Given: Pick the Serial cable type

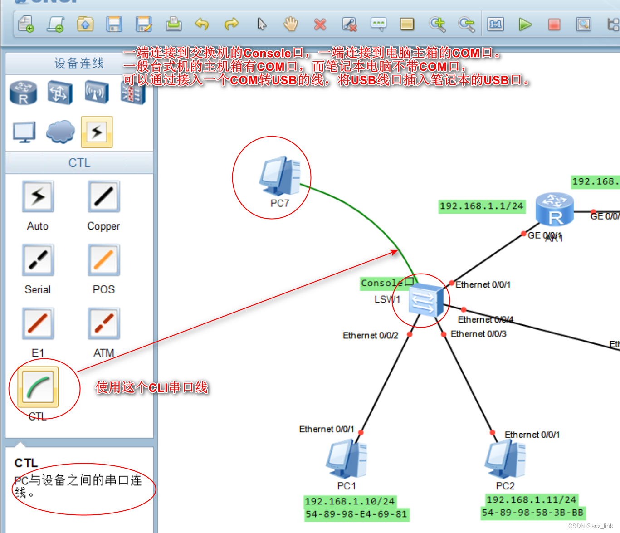Looking at the screenshot, I should coord(38,260).
